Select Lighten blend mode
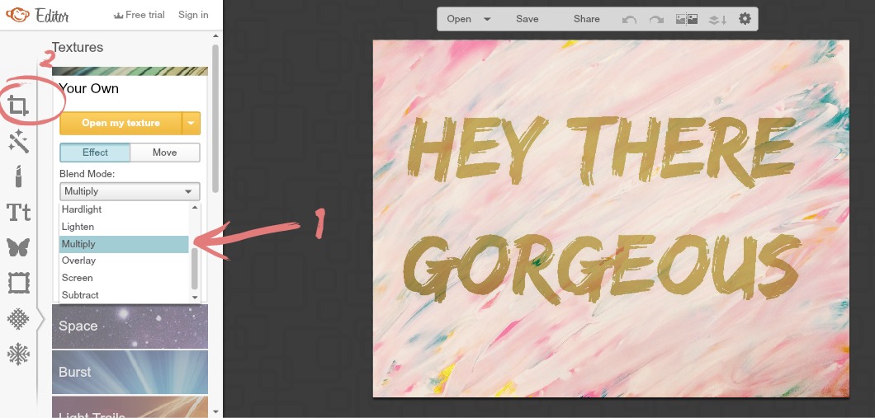 click(x=124, y=227)
